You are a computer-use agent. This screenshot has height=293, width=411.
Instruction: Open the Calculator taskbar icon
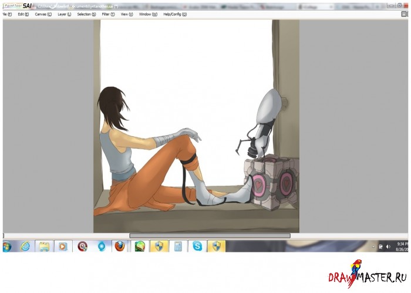click(178, 247)
